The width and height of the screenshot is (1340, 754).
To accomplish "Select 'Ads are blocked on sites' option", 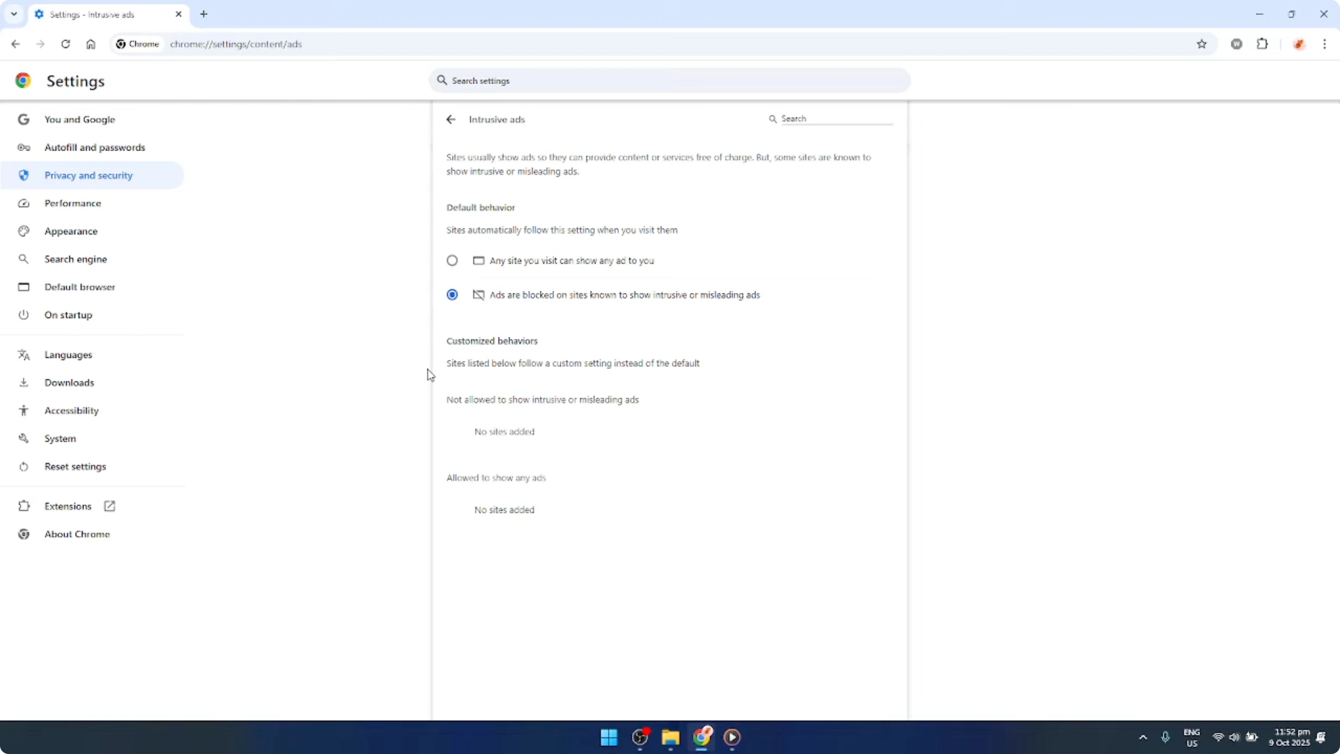I will tap(452, 295).
